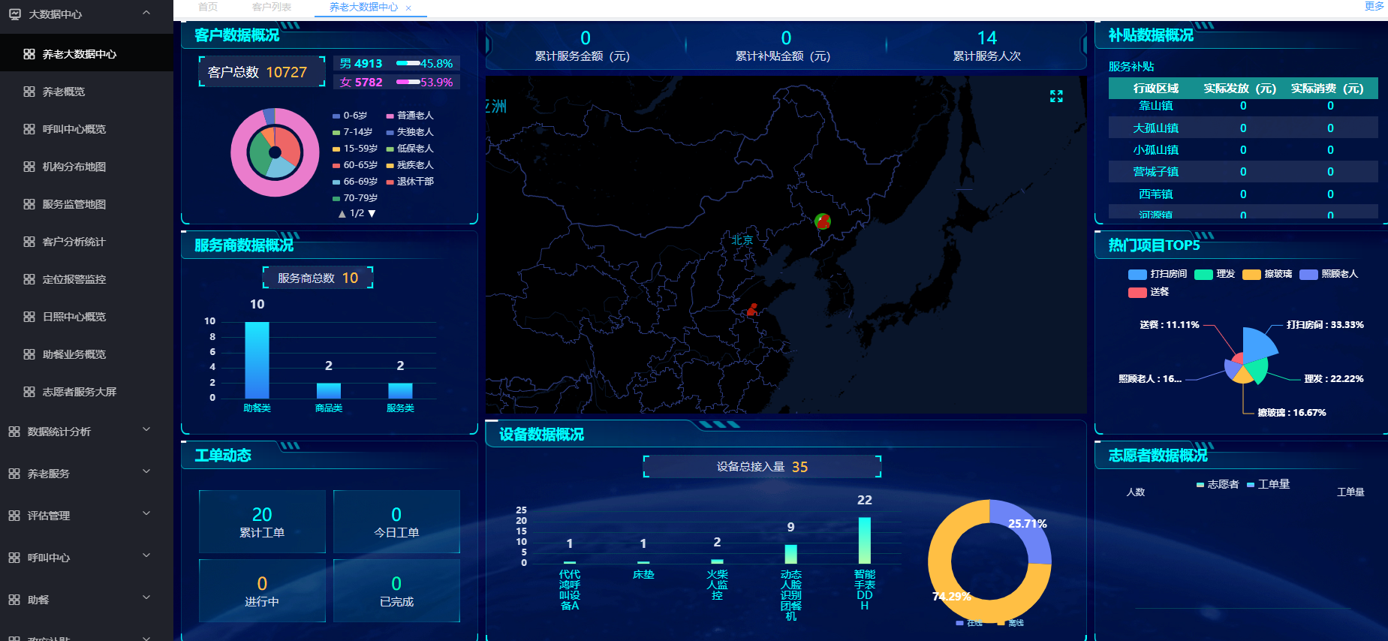Image resolution: width=1388 pixels, height=641 pixels.
Task: Expand the 评估管理 sidebar menu
Action: 146,515
